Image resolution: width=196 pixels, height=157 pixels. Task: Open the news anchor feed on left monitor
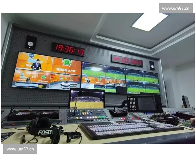click(36, 65)
